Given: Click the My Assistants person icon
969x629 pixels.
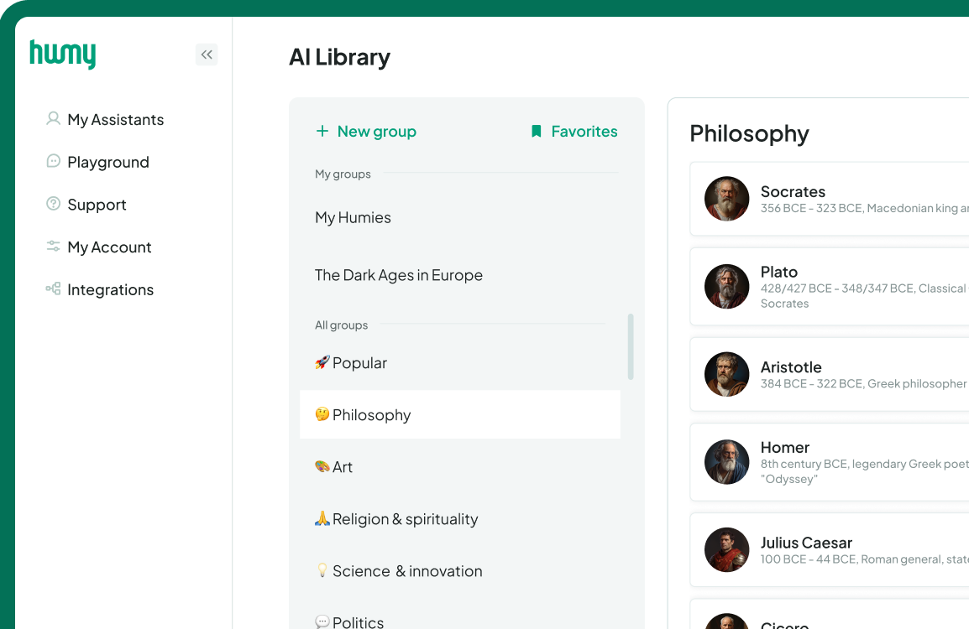Looking at the screenshot, I should tap(53, 119).
